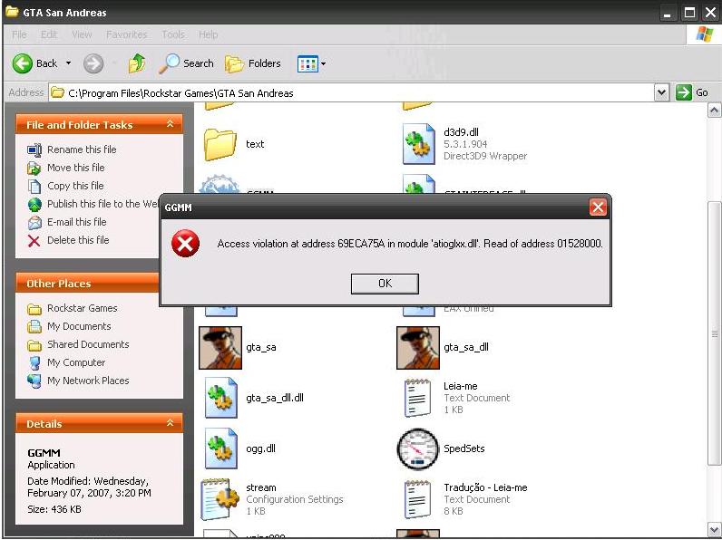Select the d3d9.dll file icon

coord(418,143)
